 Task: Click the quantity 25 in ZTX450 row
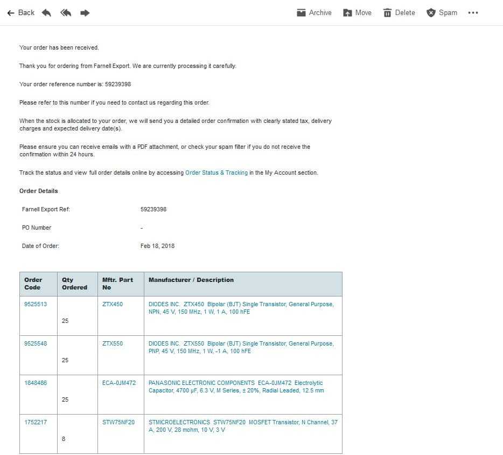point(65,321)
